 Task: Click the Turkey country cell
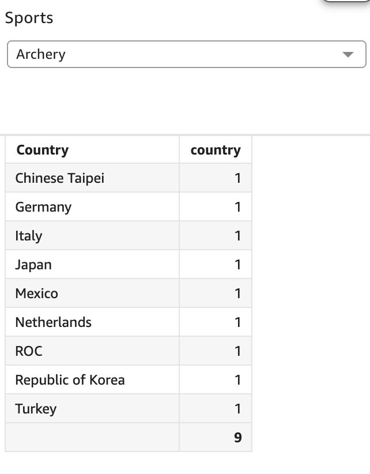coord(36,409)
